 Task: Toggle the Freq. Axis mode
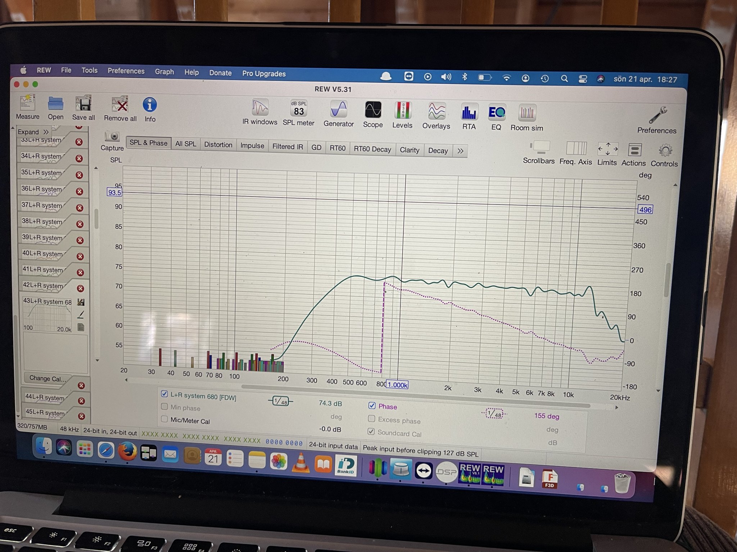tap(576, 153)
